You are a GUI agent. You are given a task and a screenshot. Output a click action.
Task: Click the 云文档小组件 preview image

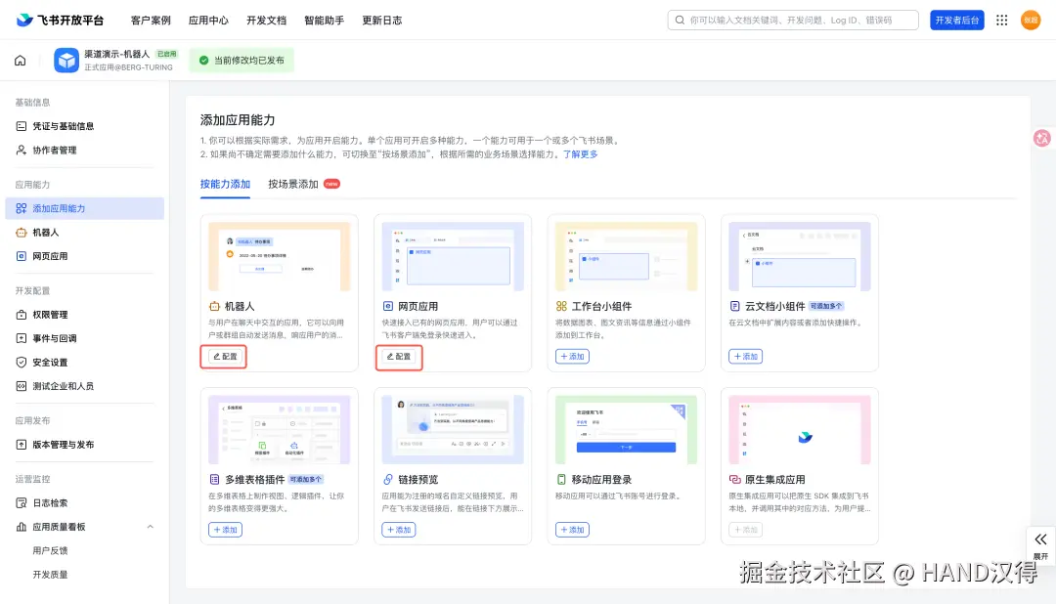coord(800,256)
